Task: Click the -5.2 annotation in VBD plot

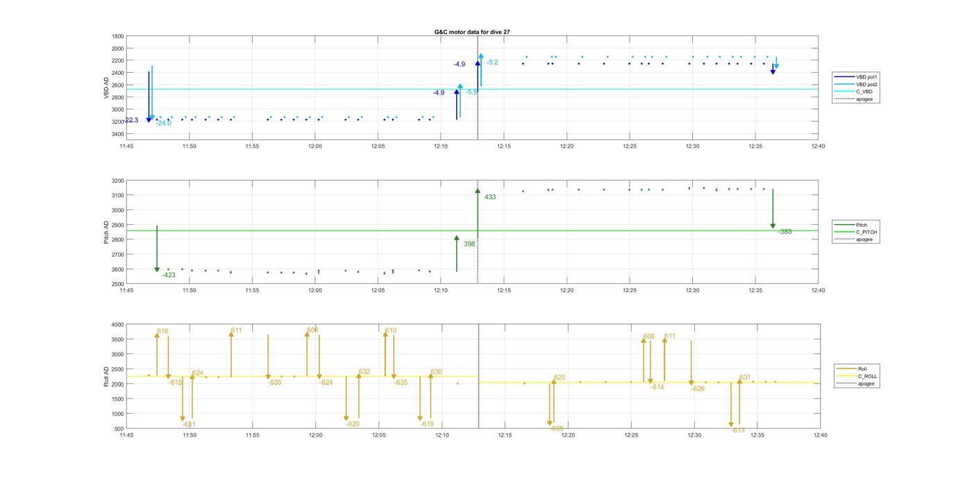Action: pyautogui.click(x=492, y=62)
